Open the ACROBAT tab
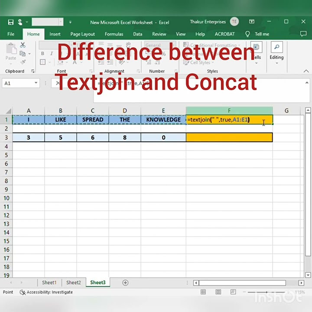Viewport: 312px width, 312px height. click(224, 34)
